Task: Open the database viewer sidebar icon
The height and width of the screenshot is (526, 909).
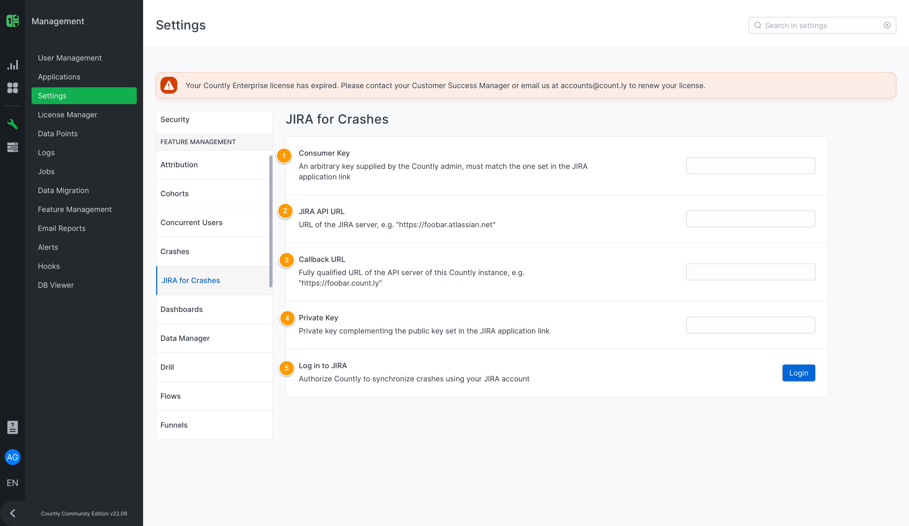Action: (x=12, y=147)
